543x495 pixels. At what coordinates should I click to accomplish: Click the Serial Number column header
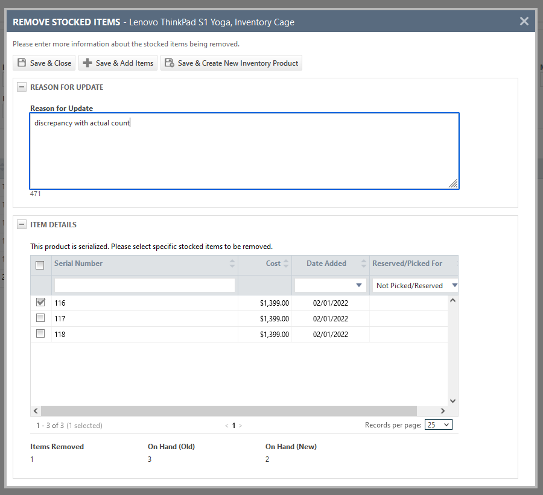[78, 263]
